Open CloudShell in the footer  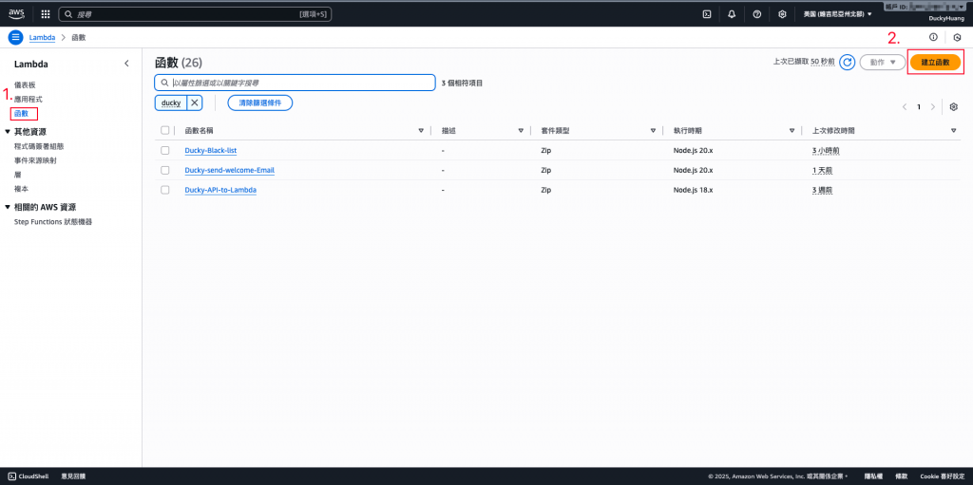point(29,476)
